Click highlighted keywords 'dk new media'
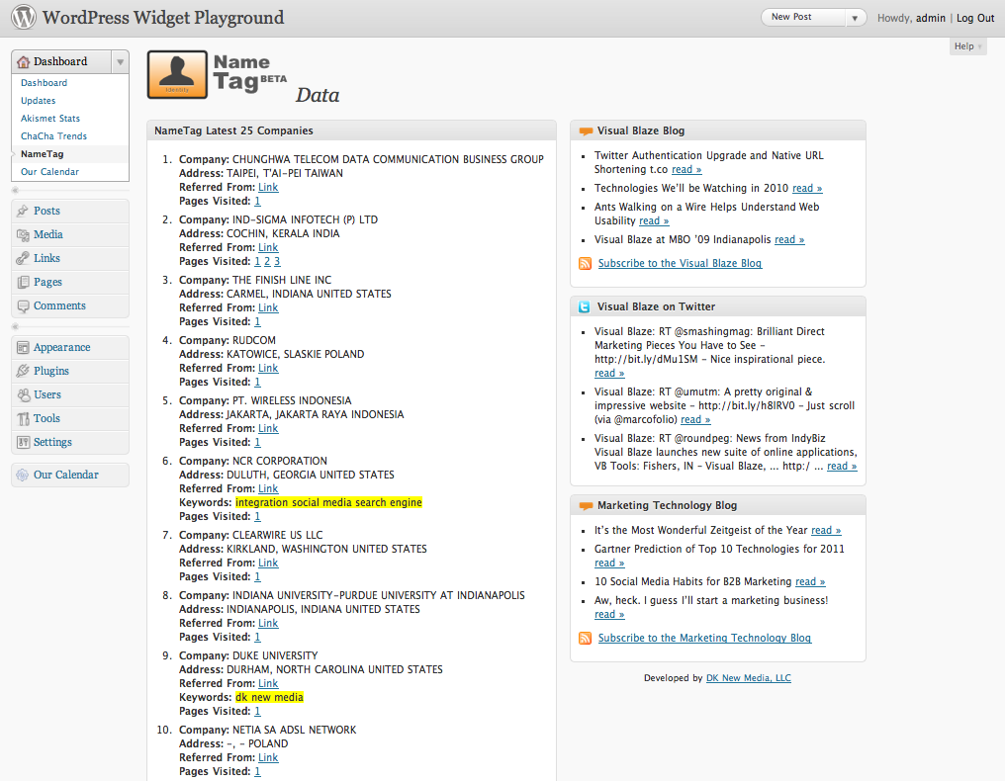Viewport: 1005px width, 781px height. 269,697
